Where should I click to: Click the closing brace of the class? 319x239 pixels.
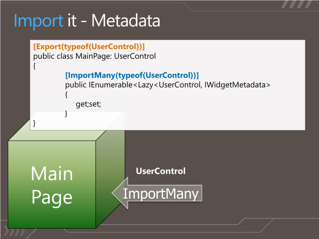[34, 123]
